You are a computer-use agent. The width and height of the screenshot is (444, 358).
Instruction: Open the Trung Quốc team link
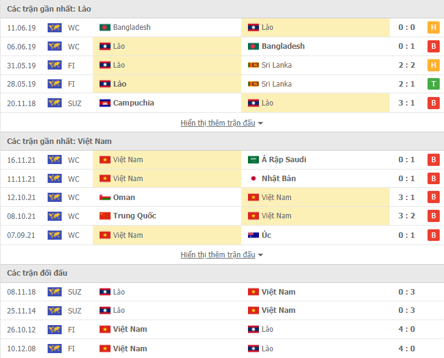coord(134,216)
